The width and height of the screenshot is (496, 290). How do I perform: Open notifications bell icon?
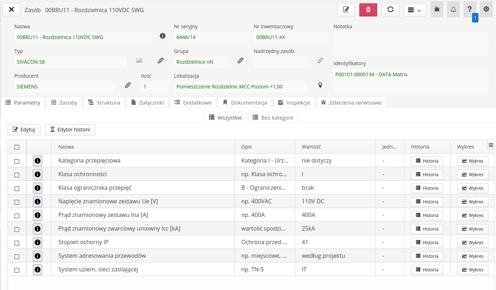click(453, 10)
